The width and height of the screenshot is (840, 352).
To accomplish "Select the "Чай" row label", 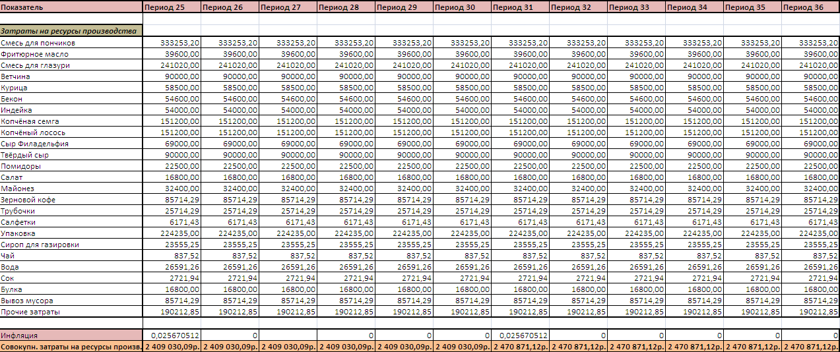I will (71, 256).
